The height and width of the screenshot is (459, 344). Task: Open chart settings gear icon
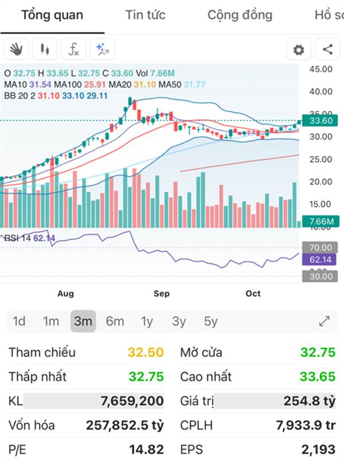[299, 49]
